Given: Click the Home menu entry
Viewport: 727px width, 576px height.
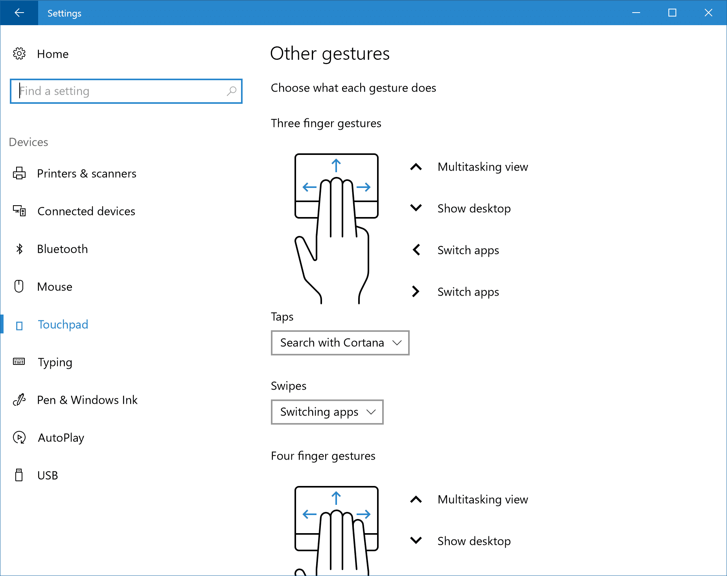Looking at the screenshot, I should coord(53,54).
